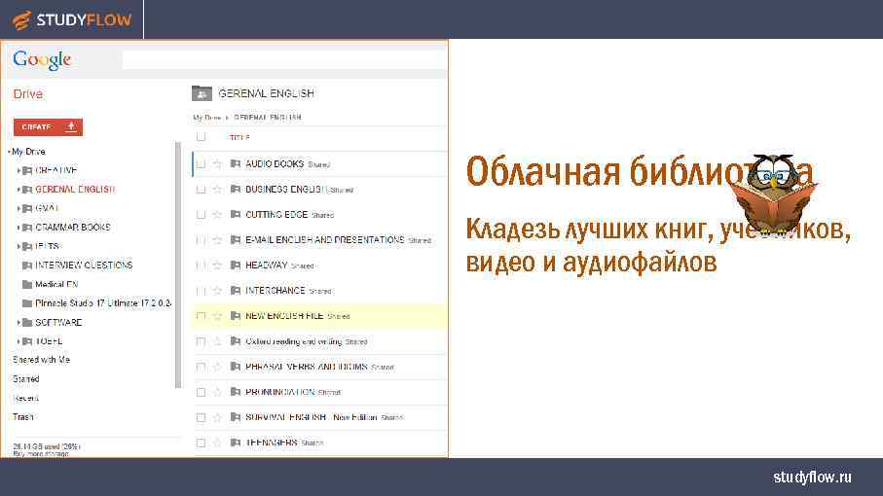Tick the select-all checkbox next to TITLE
The image size is (883, 496).
pos(202,137)
